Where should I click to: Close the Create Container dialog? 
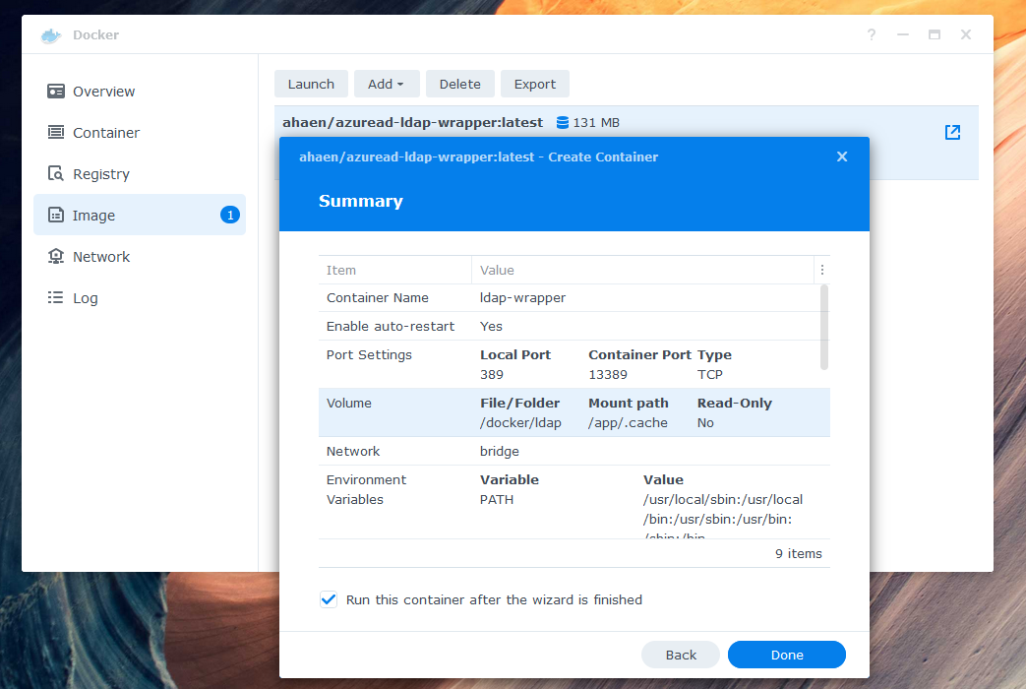tap(841, 157)
